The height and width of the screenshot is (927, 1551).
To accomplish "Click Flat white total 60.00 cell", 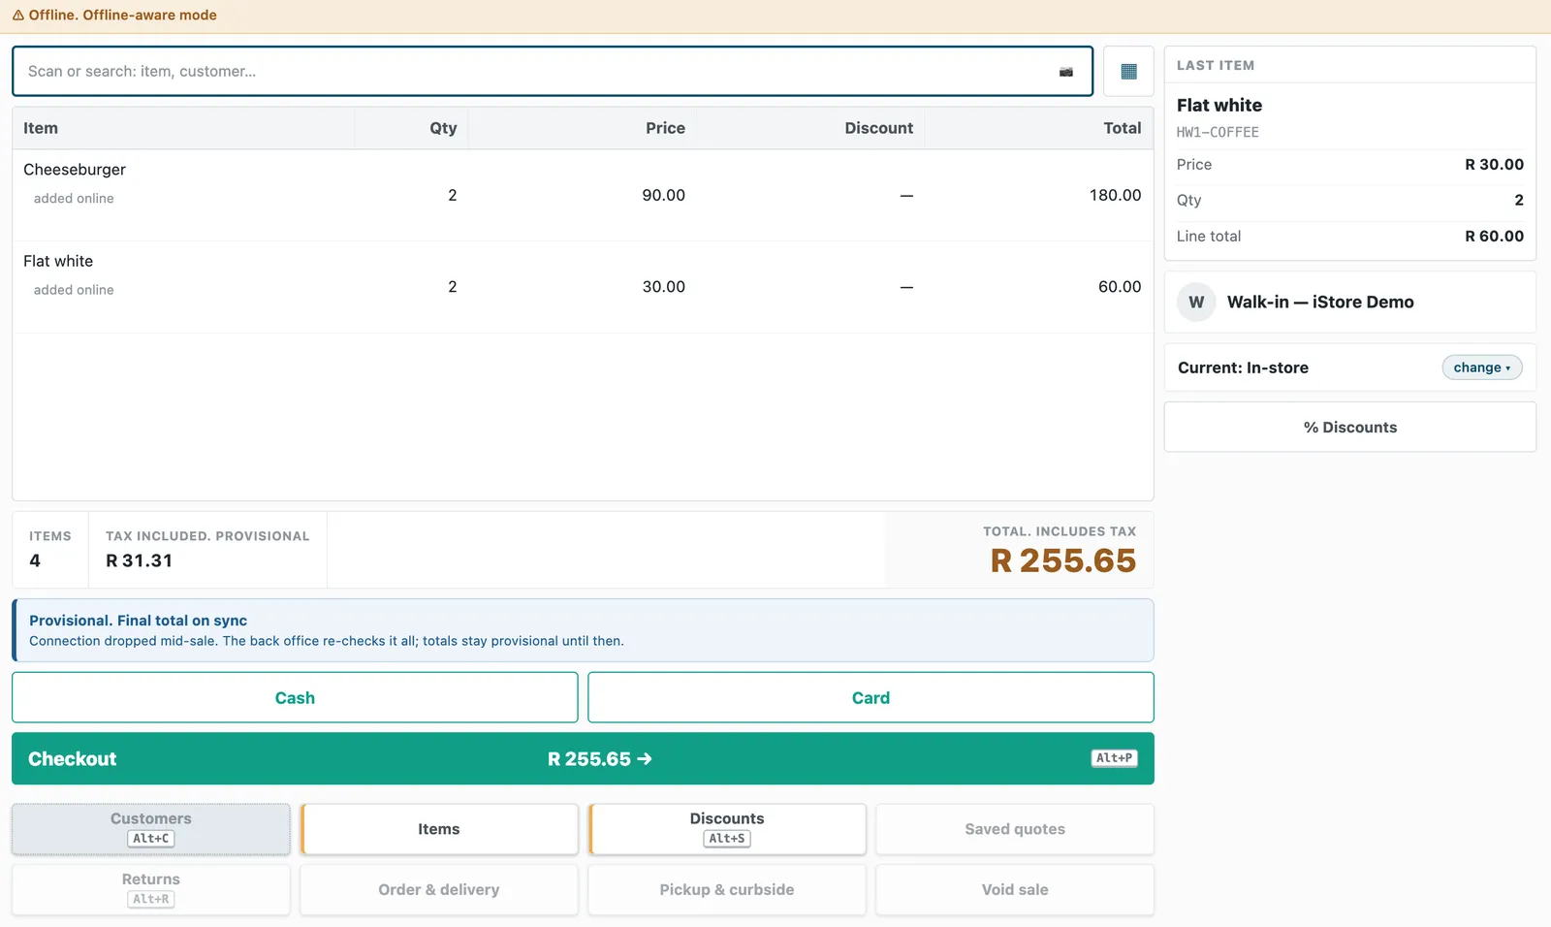I will point(1120,287).
